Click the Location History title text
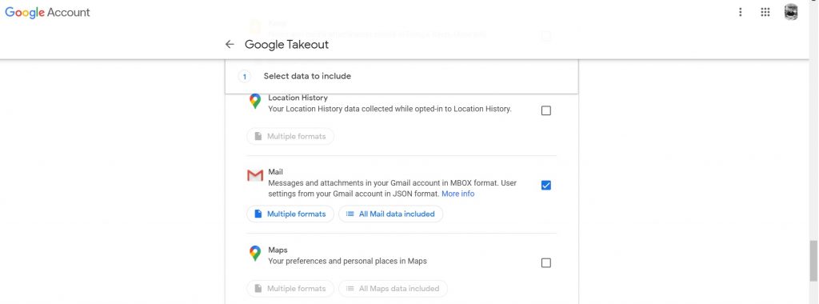 click(298, 98)
